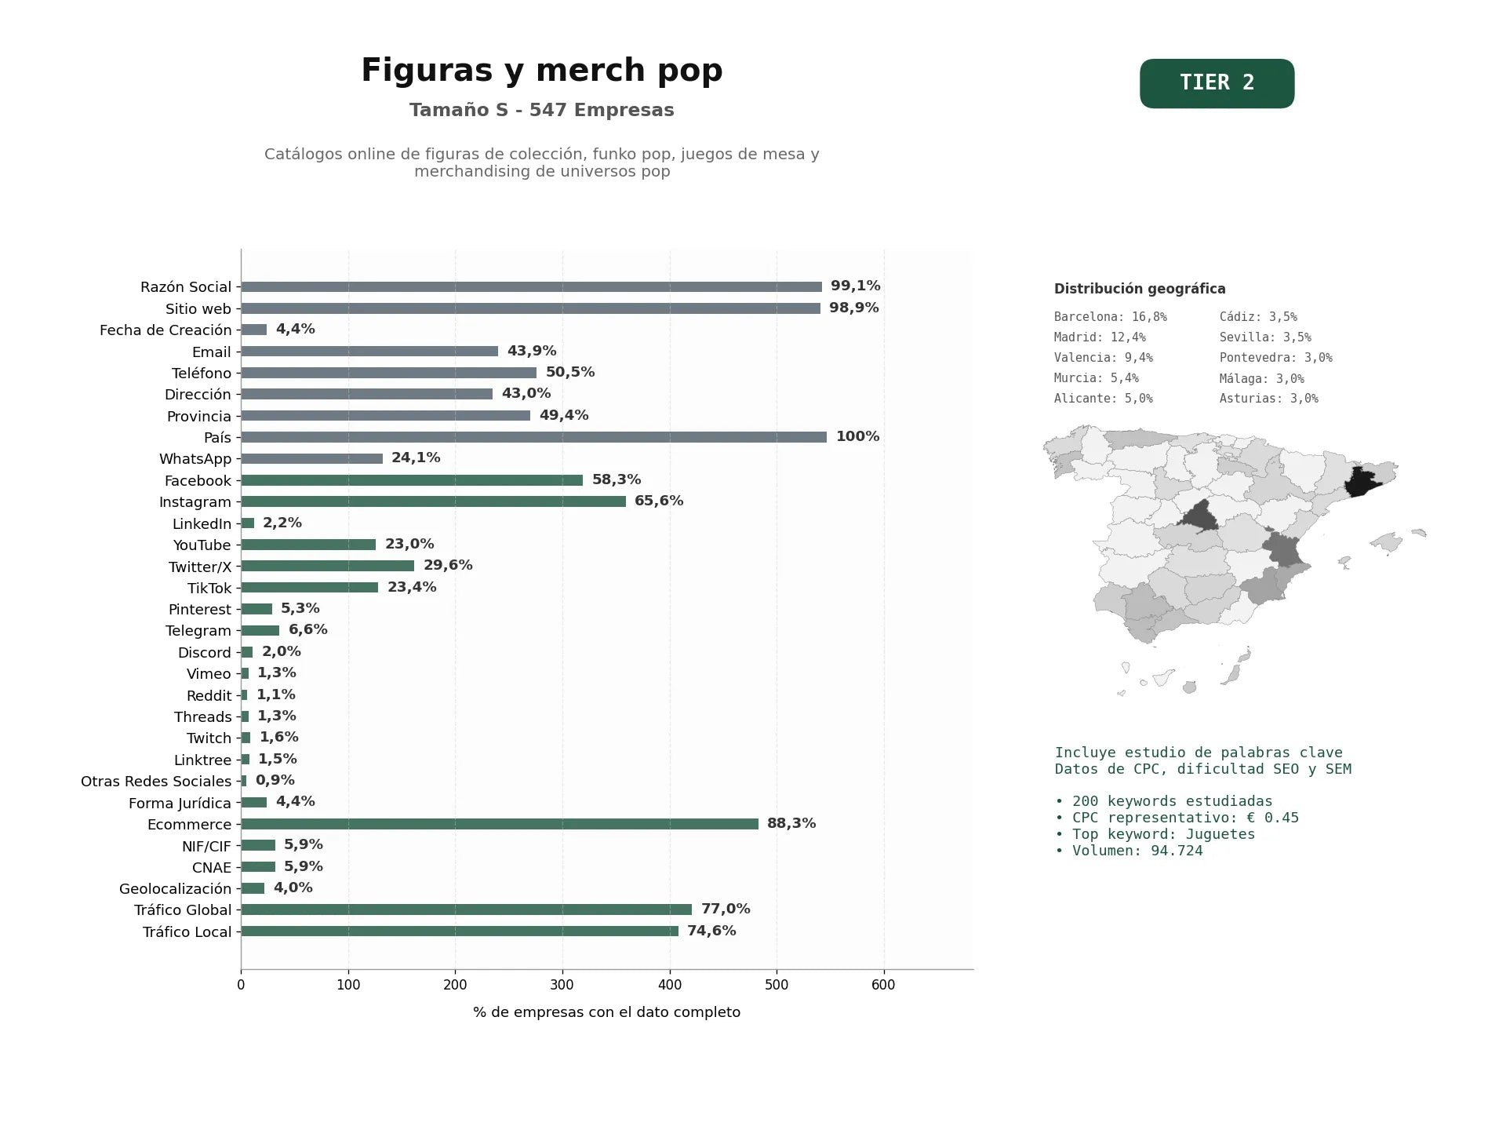Click the 'Vimeo' row label
1506x1130 pixels.
pos(209,674)
